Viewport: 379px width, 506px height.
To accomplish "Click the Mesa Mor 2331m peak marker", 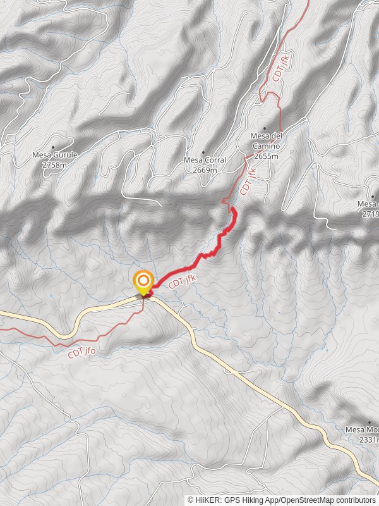I will pyautogui.click(x=370, y=422).
